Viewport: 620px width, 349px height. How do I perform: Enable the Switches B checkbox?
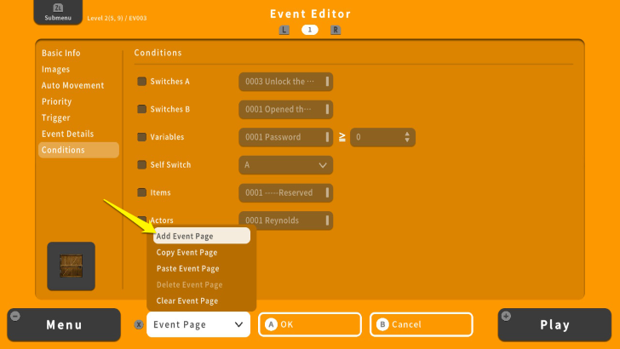coord(141,109)
